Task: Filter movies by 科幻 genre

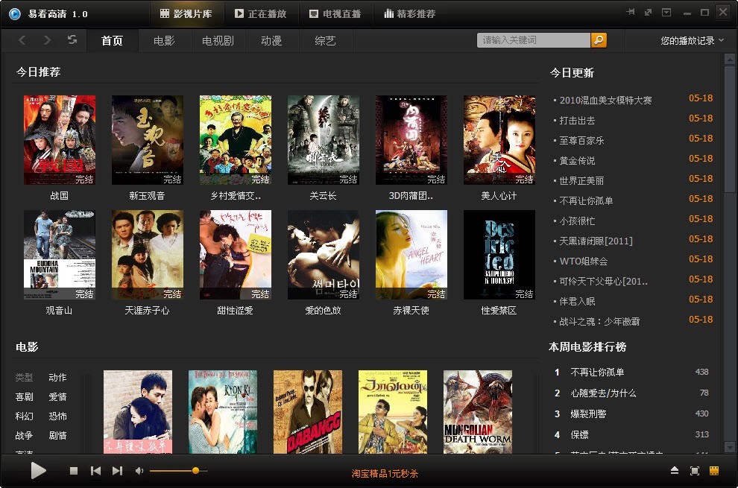Action: 24,416
